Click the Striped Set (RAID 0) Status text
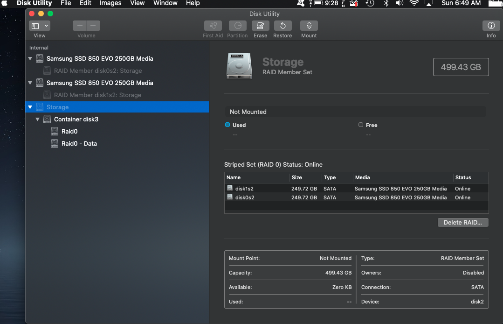503x324 pixels. coord(273,164)
